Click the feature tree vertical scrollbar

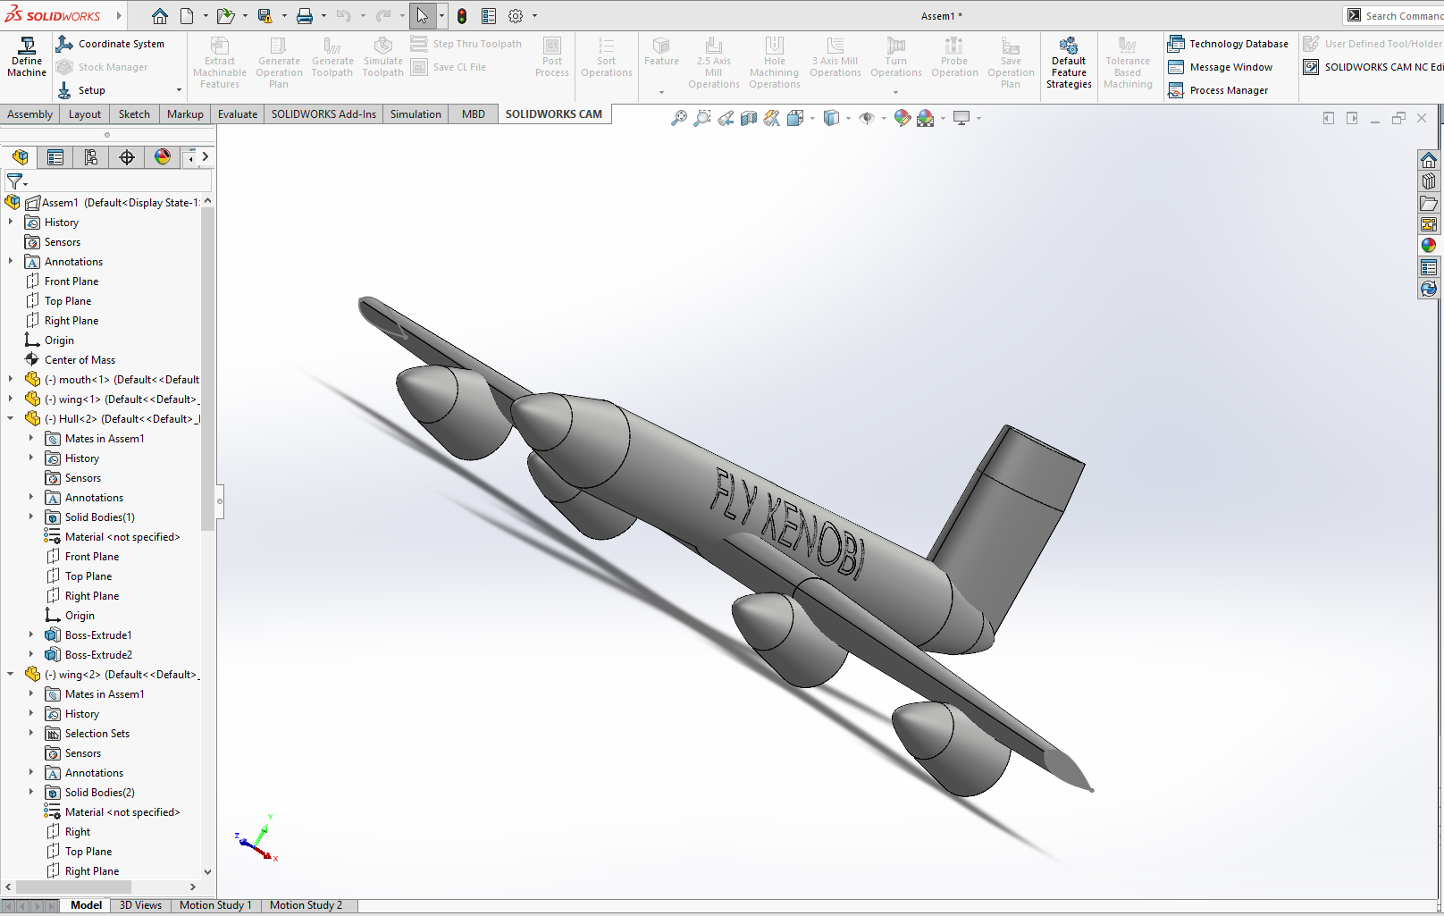(x=207, y=368)
